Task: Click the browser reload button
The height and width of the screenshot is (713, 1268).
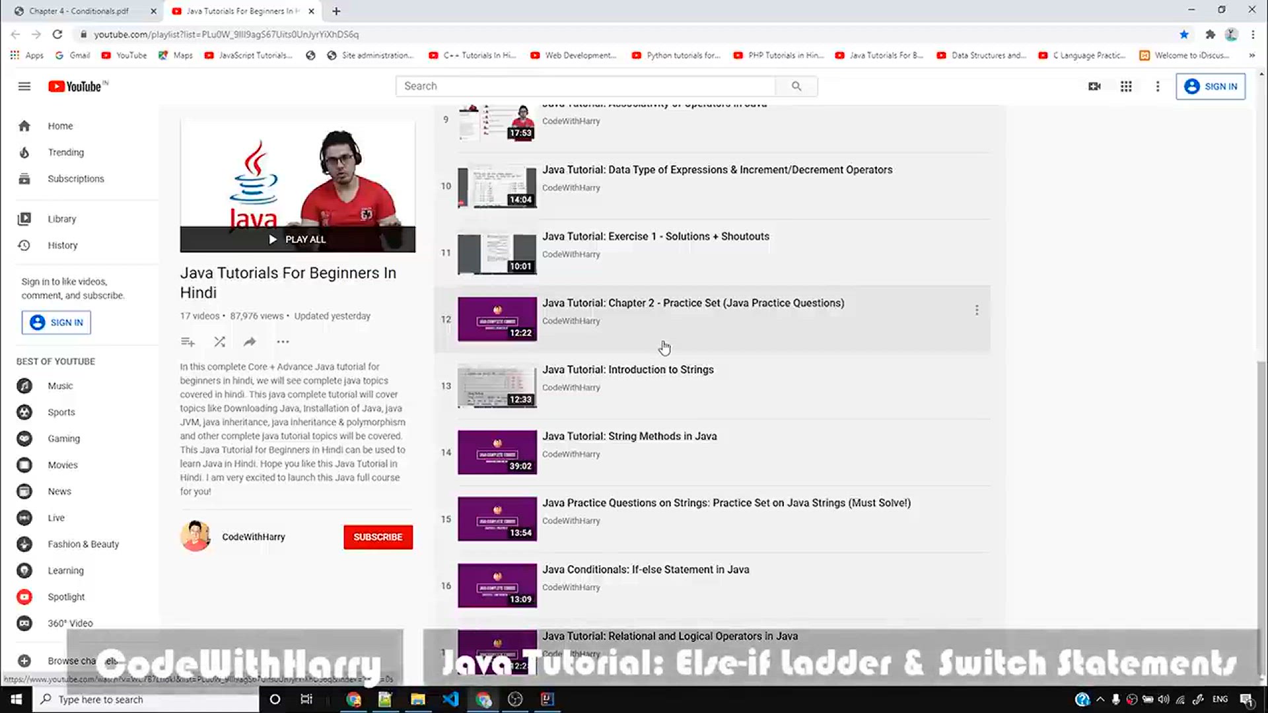Action: point(57,34)
